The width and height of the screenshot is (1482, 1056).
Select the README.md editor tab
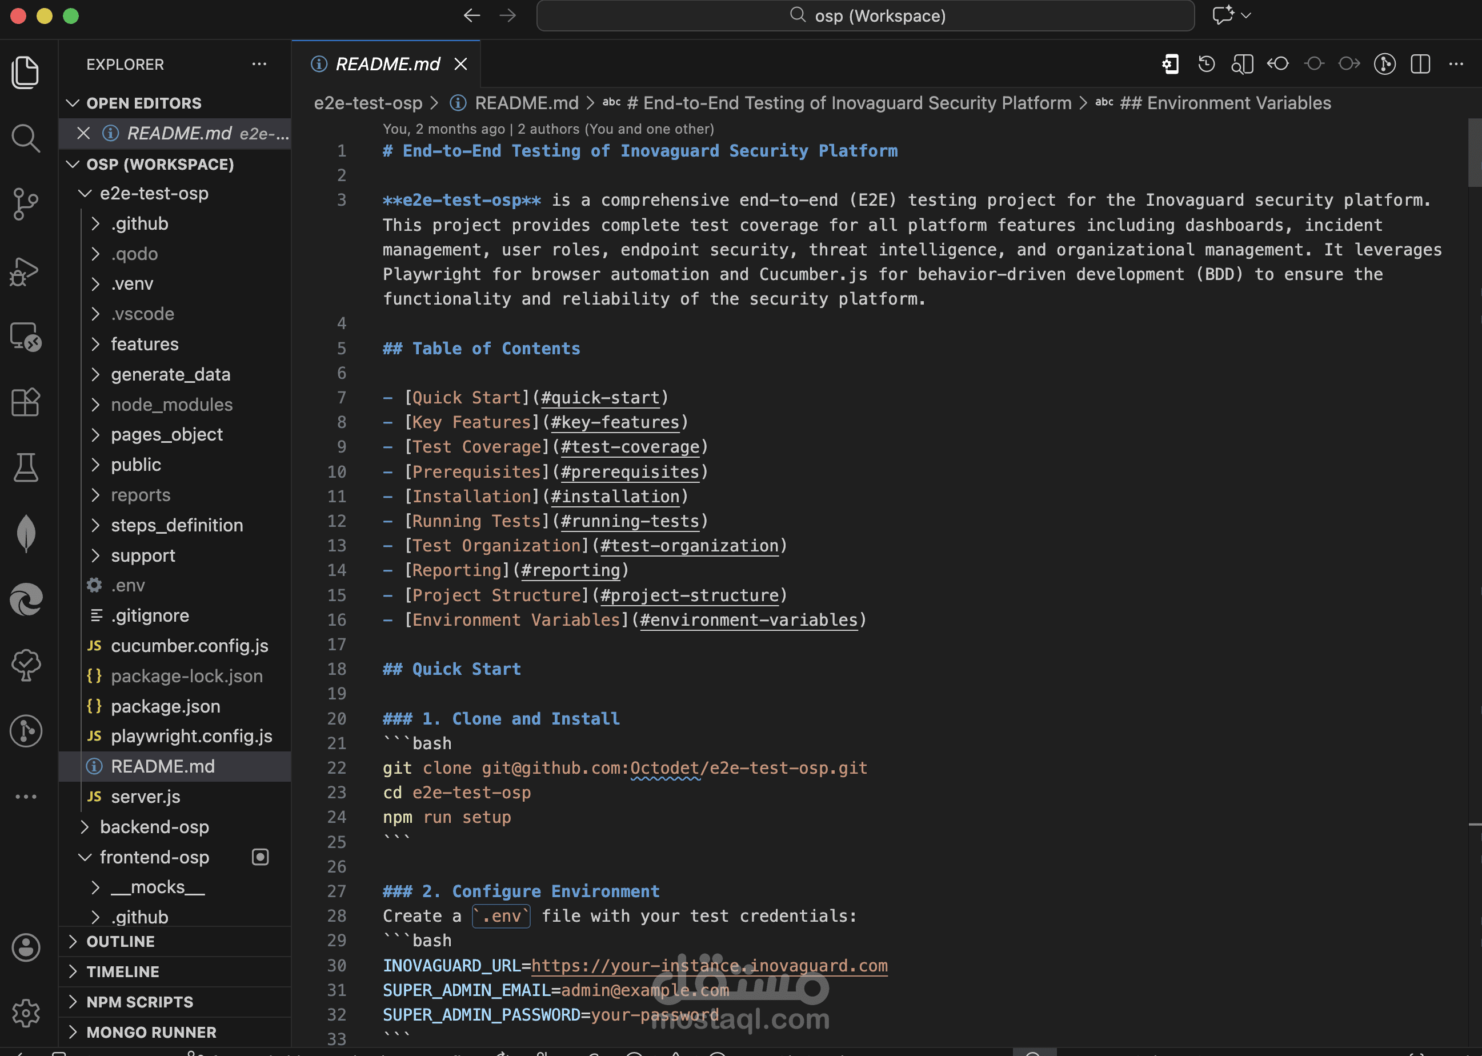387,64
